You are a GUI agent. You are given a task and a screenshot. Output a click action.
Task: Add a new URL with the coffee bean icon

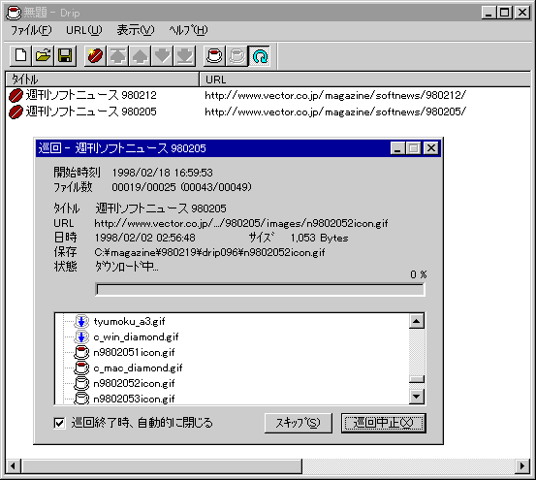coord(95,55)
